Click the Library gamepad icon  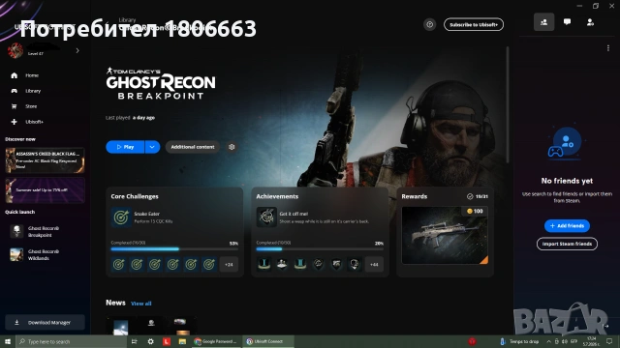click(x=15, y=91)
